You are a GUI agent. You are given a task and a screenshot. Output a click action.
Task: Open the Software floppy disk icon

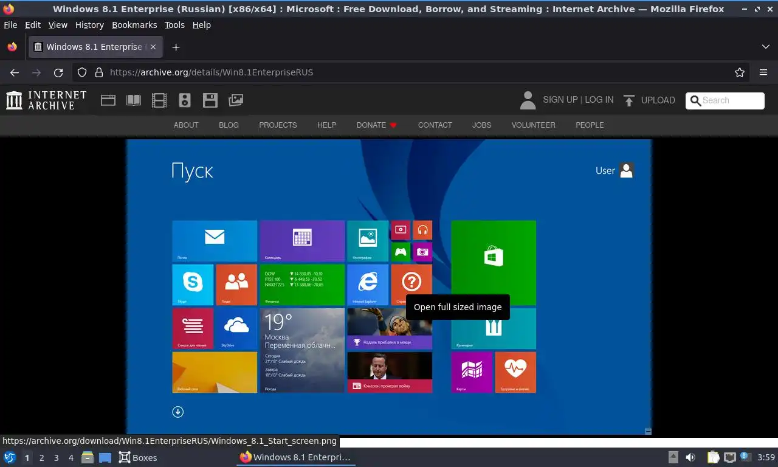[210, 100]
